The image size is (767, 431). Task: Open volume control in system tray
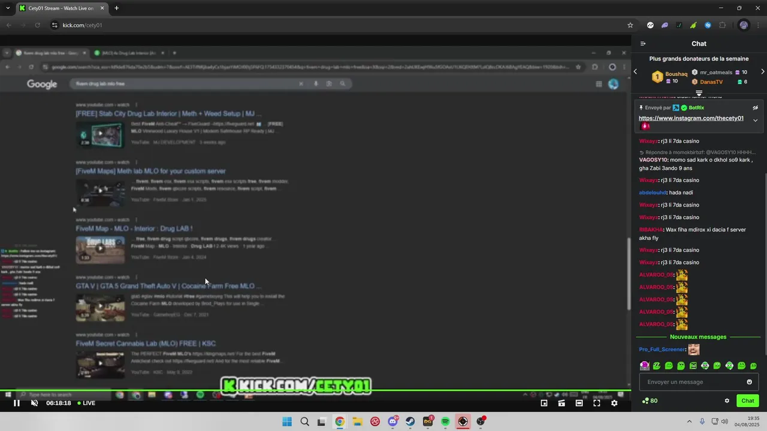point(724,421)
